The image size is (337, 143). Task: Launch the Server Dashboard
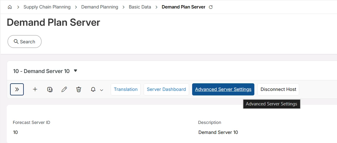(x=166, y=89)
